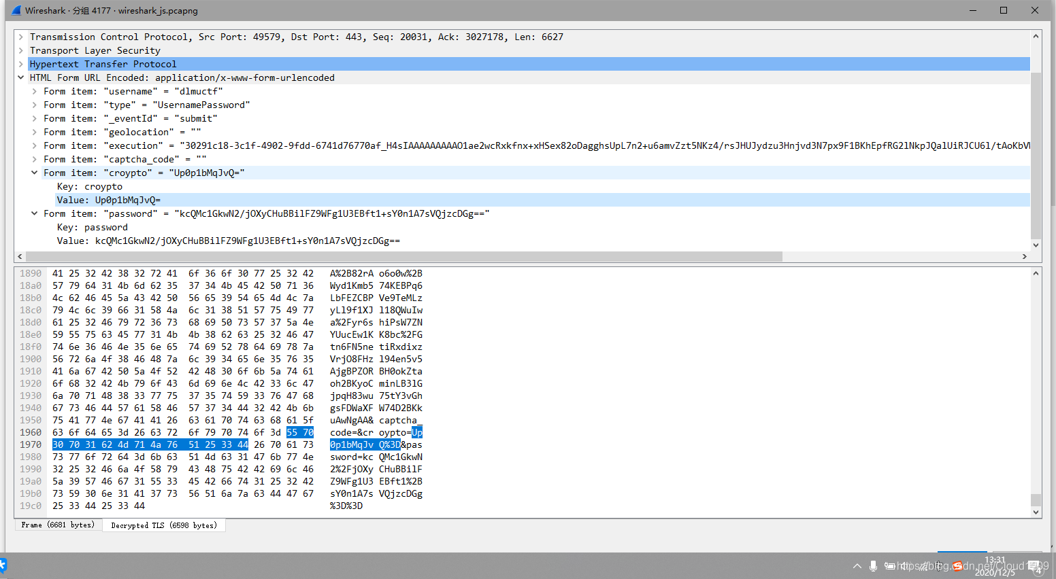The image size is (1056, 579).
Task: Expand the "_eventId" form item
Action: [35, 118]
